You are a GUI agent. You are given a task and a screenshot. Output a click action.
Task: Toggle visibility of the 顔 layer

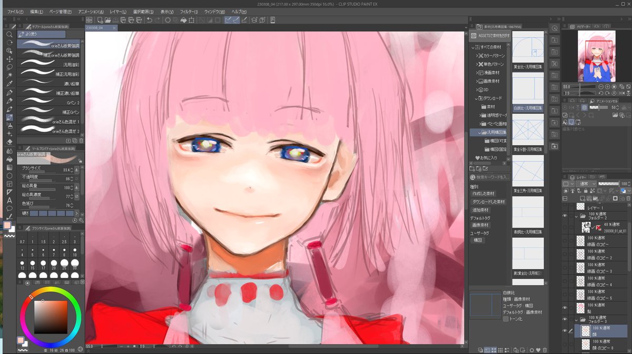pyautogui.click(x=565, y=330)
